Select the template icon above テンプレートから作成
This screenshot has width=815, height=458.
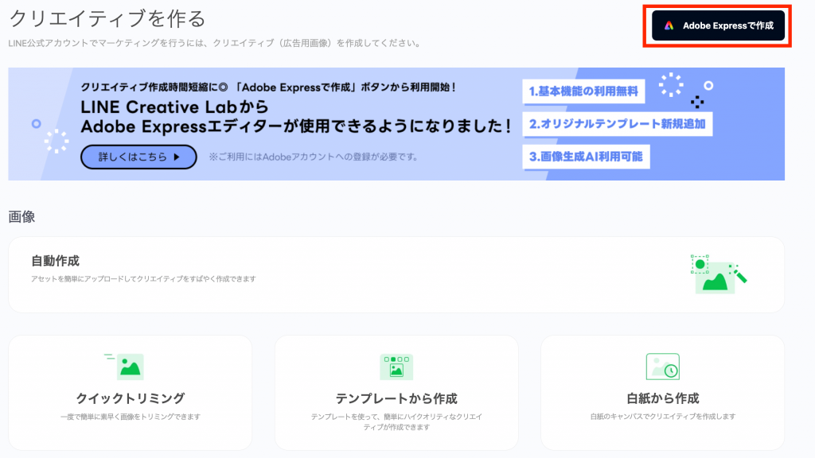(396, 367)
